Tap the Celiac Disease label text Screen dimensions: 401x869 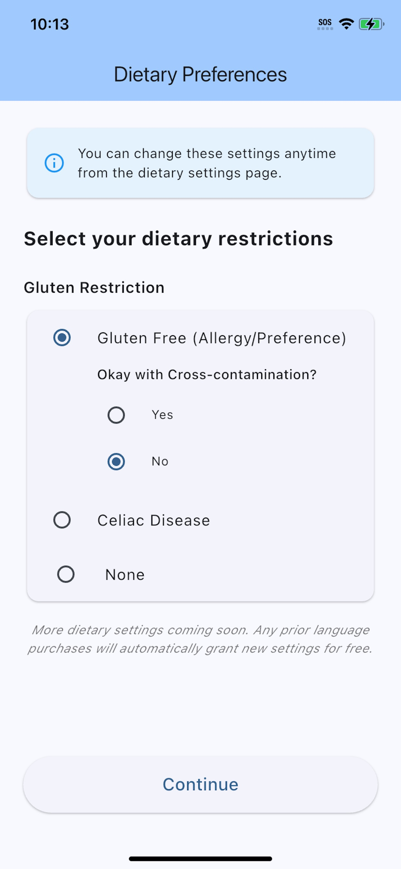coord(154,520)
